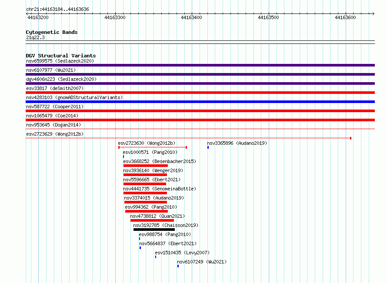Open esv994362 (Pang2010) label
The image size is (387, 283).
[x=151, y=207]
